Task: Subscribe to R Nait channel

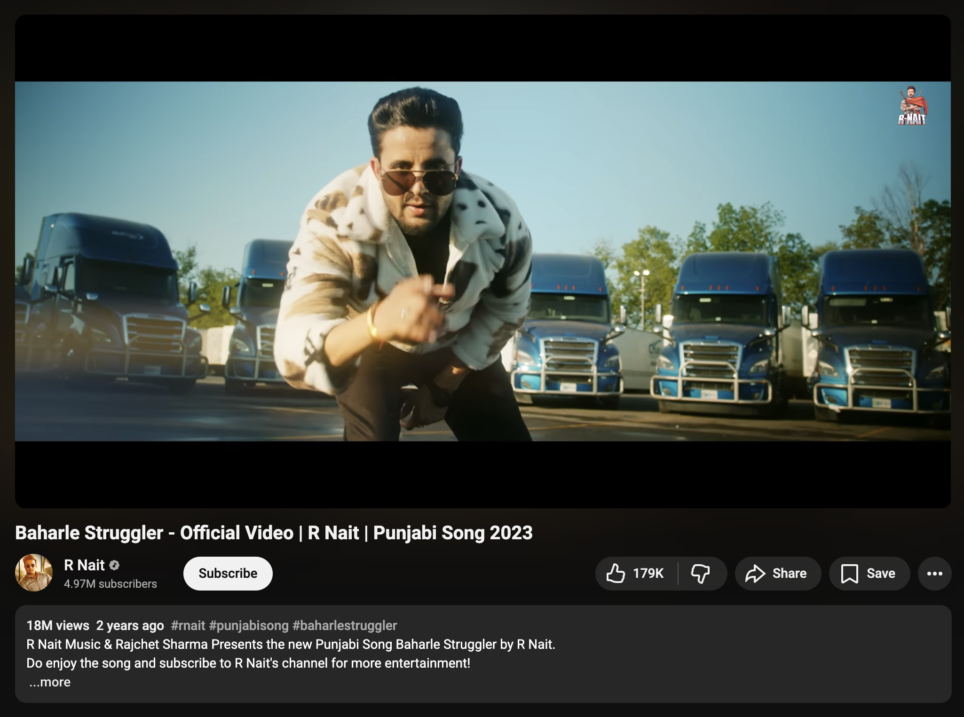Action: pos(228,574)
